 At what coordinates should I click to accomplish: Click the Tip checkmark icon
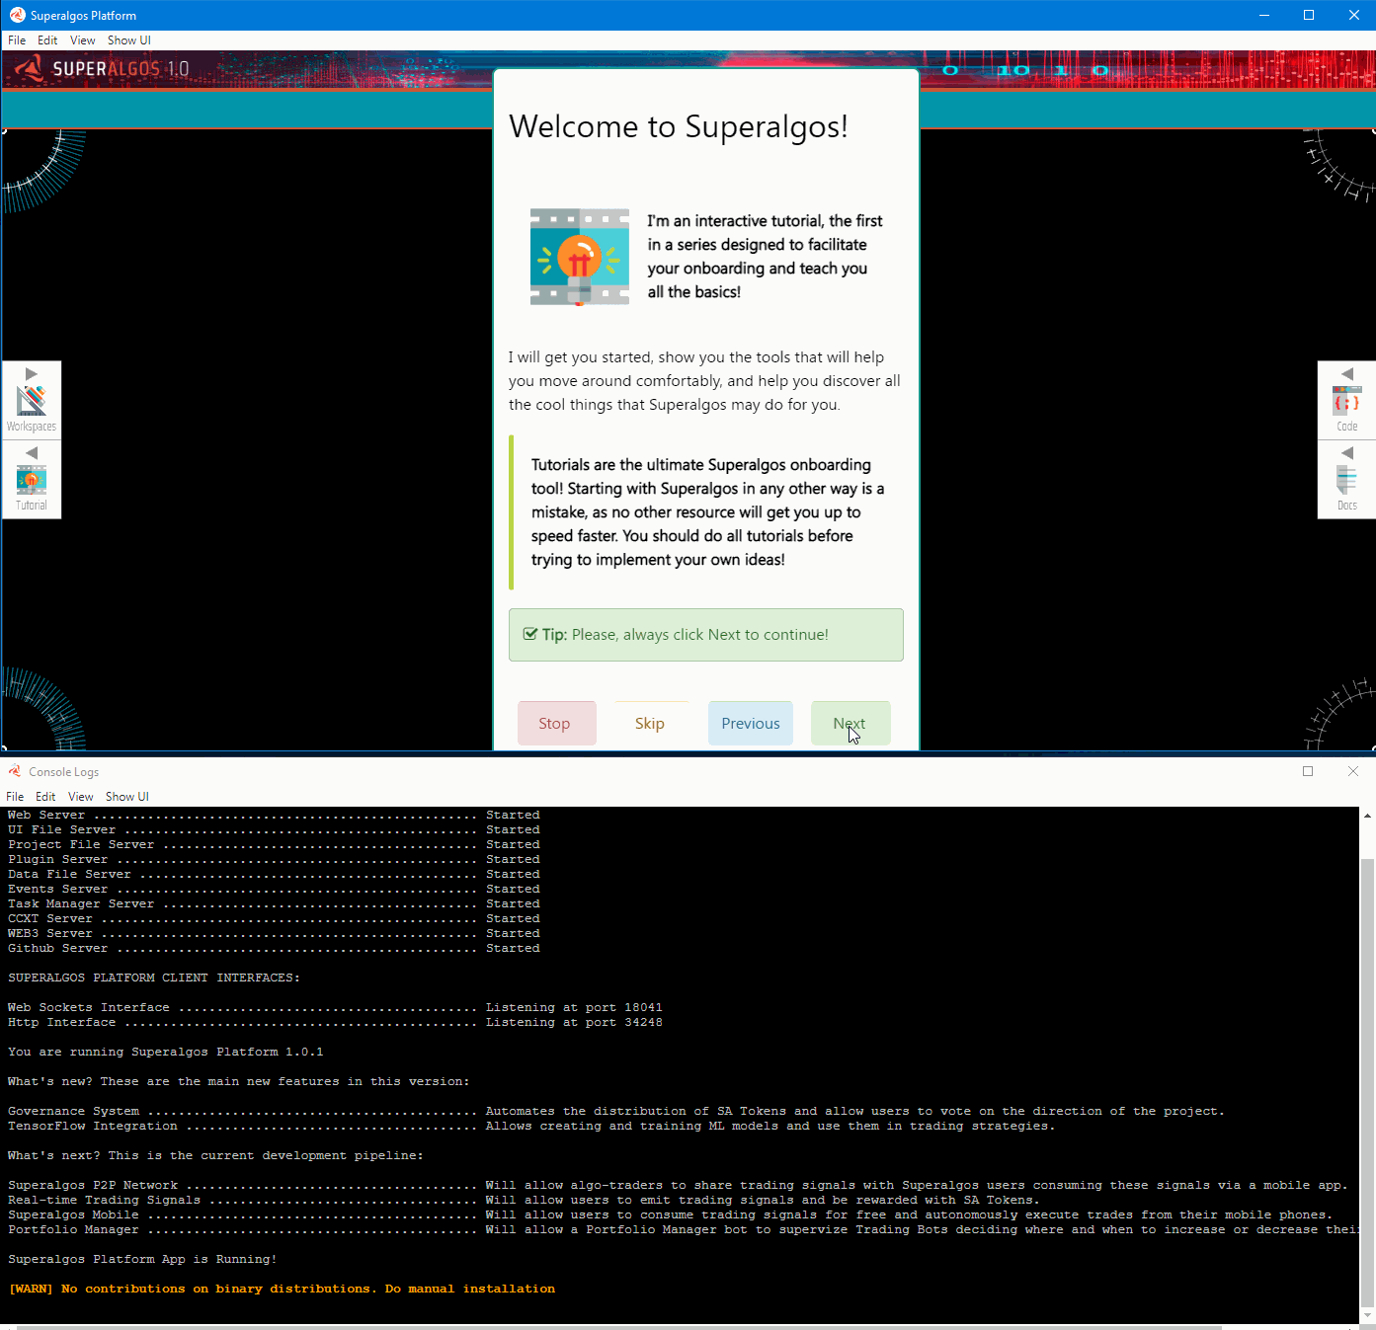[x=530, y=634]
